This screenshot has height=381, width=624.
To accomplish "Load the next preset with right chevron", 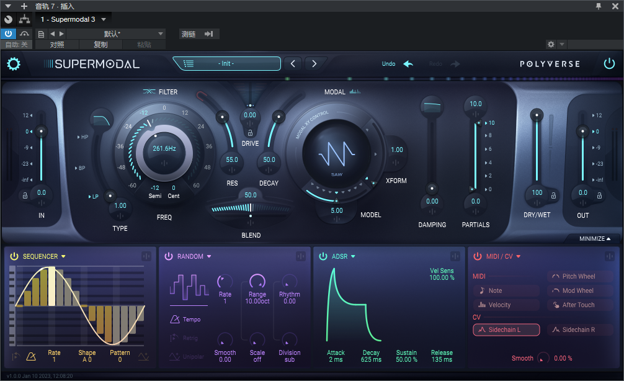I will 314,64.
